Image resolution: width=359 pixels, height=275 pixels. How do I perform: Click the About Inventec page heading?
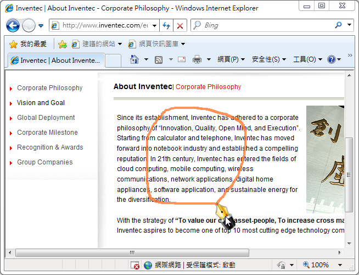(143, 86)
